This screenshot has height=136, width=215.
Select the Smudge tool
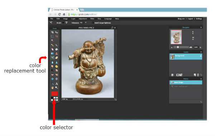pyautogui.click(x=52, y=67)
